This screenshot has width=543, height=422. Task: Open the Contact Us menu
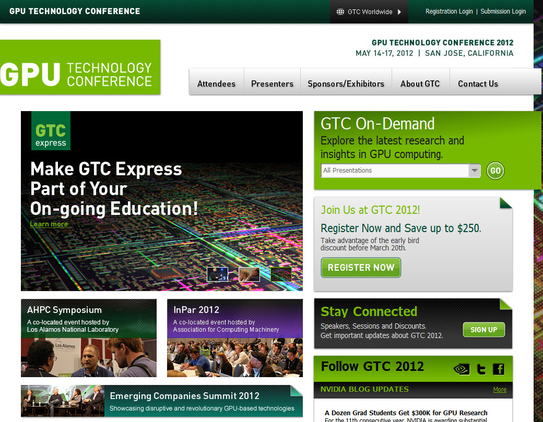(x=478, y=83)
